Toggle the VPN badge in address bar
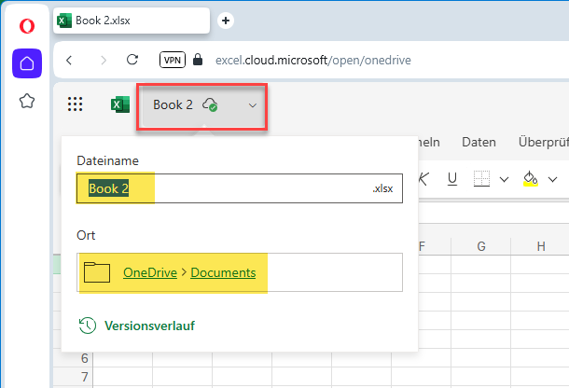This screenshot has height=388, width=569. (173, 60)
